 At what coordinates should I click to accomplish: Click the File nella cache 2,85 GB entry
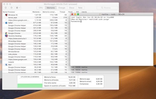tap(60, 83)
